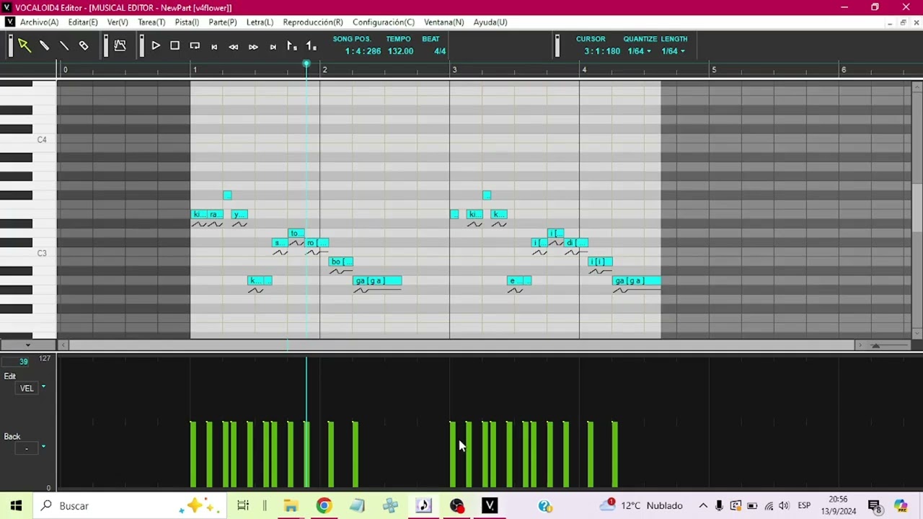Open the Editar(E) menu
The image size is (923, 519).
pyautogui.click(x=83, y=22)
